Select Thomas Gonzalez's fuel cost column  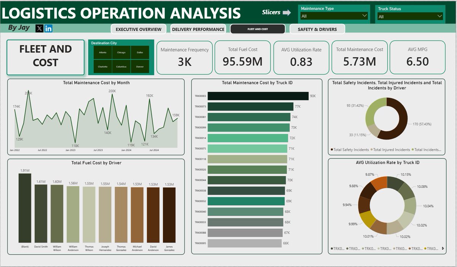(x=121, y=215)
